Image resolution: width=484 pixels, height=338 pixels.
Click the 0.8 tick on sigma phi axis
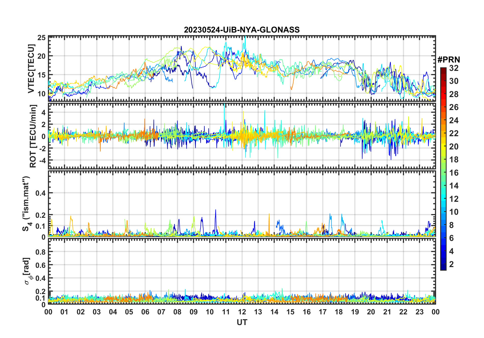click(x=40, y=252)
